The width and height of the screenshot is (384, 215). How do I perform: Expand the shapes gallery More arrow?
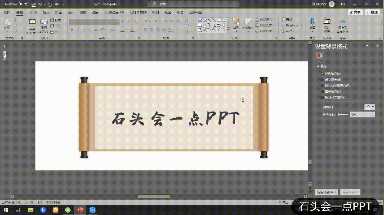[x=228, y=30]
